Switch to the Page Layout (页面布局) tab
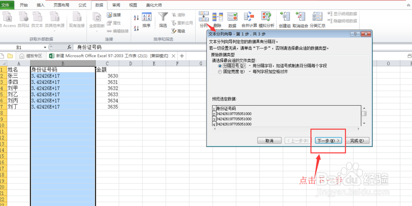This screenshot has width=412, height=206. click(x=61, y=5)
